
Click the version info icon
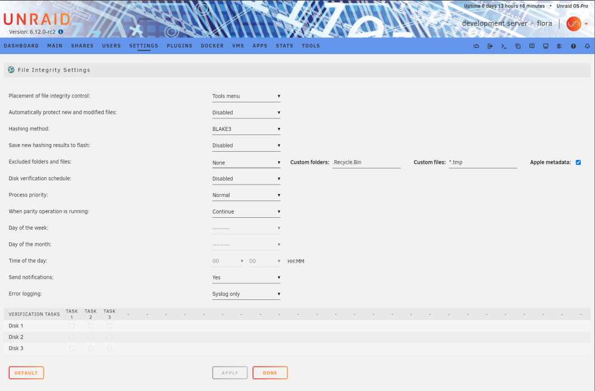(x=61, y=32)
